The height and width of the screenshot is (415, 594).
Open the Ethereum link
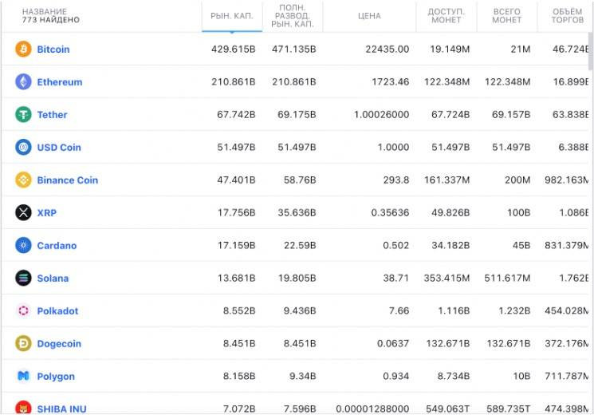(x=60, y=82)
